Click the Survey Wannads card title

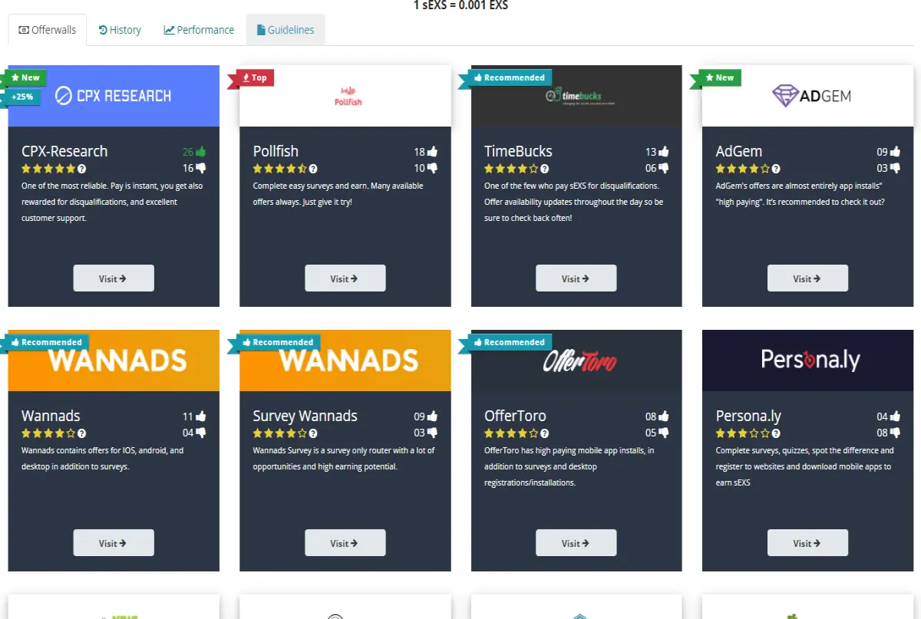pos(305,416)
